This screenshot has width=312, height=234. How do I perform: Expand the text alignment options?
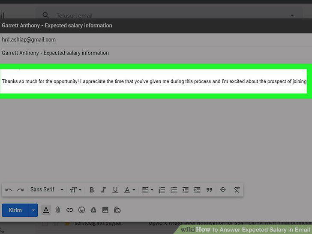(147, 190)
